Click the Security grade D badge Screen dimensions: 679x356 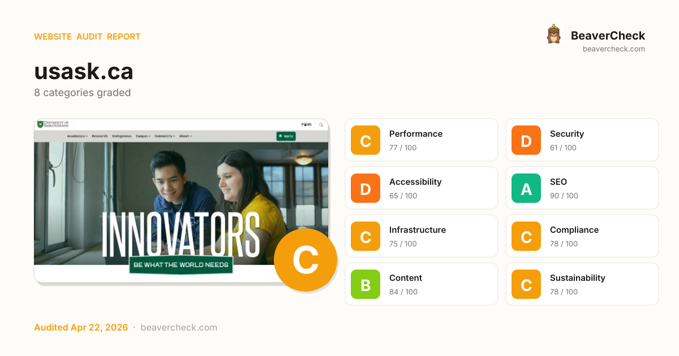(x=526, y=140)
